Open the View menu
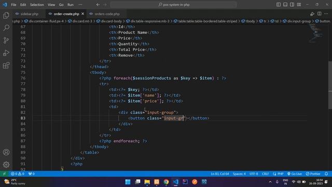Viewport: 332px width, 187px height. pyautogui.click(x=51, y=5)
